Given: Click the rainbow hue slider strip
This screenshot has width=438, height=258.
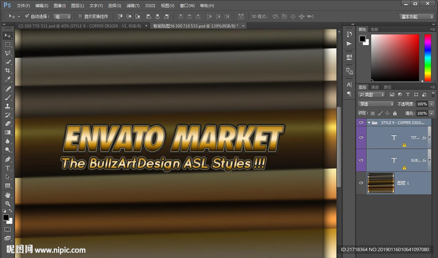Looking at the screenshot, I should [x=428, y=58].
